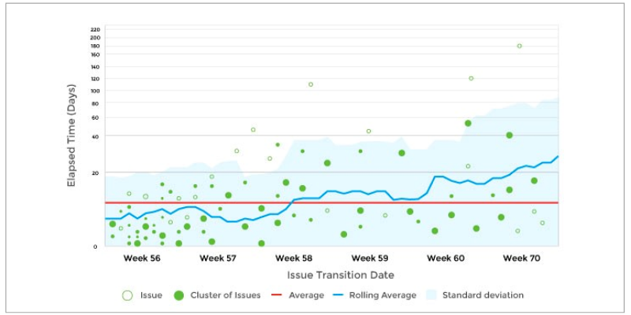Click the filled Cluster of Issues legend icon
The image size is (631, 315).
pos(178,295)
